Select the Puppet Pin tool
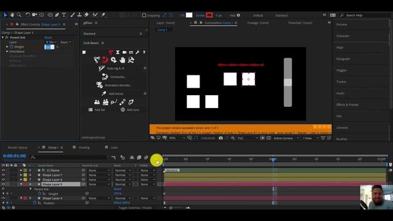Image resolution: width=393 pixels, height=221 pixels. (103, 15)
